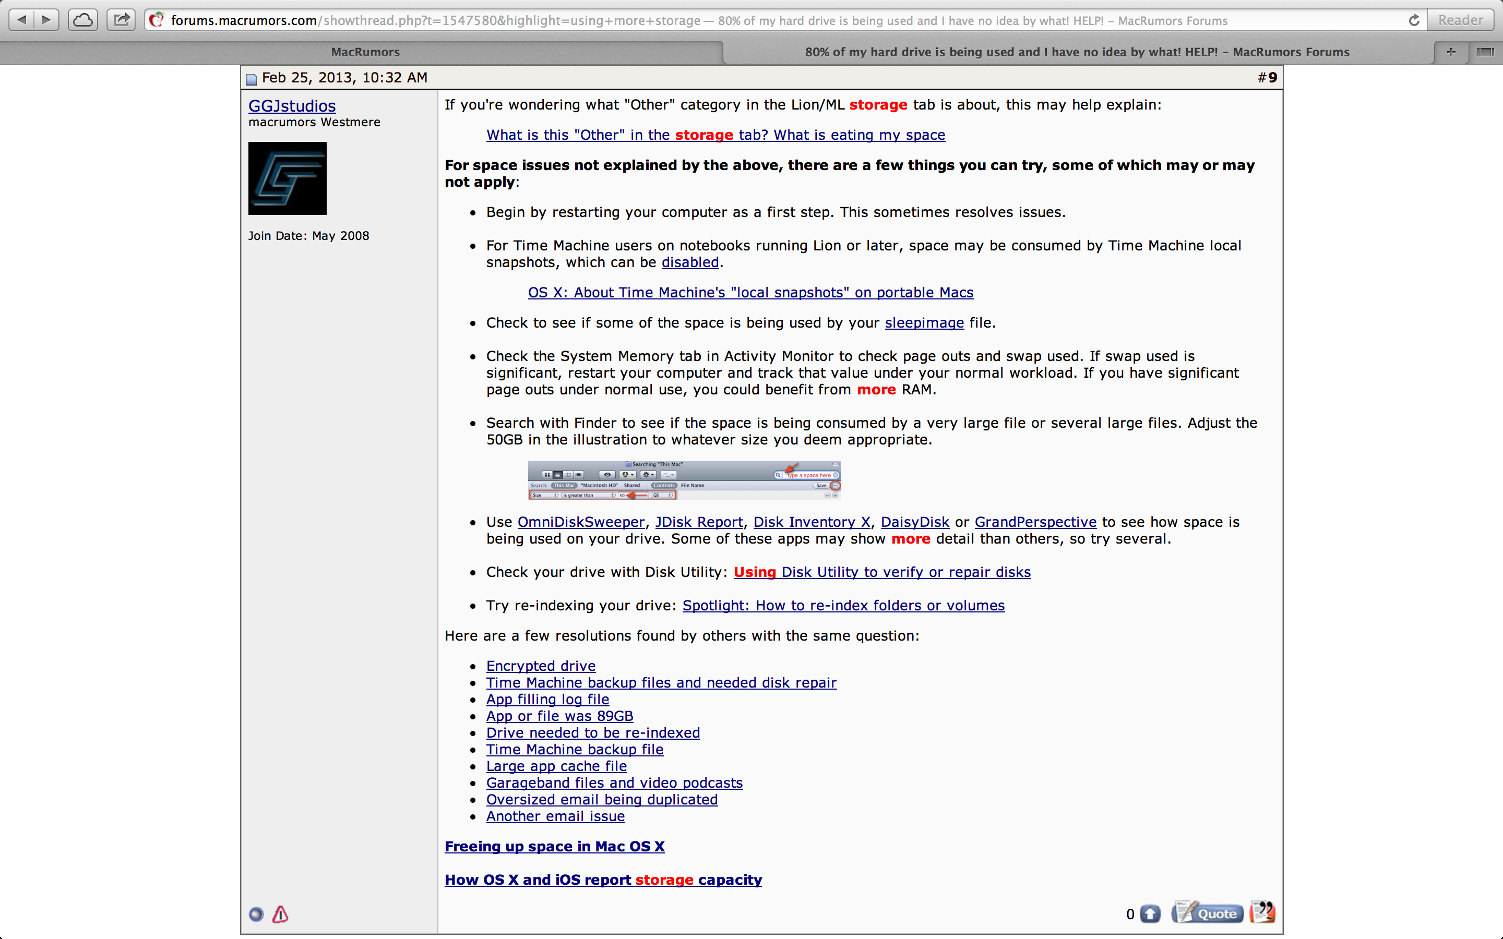Viewport: 1503px width, 939px height.
Task: Switch to the MacRumors tab
Action: click(365, 52)
